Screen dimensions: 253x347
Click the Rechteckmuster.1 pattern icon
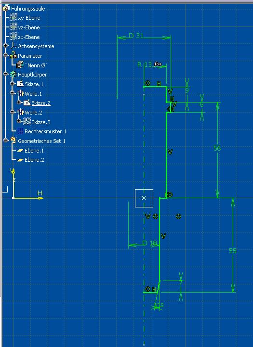pyautogui.click(x=20, y=131)
